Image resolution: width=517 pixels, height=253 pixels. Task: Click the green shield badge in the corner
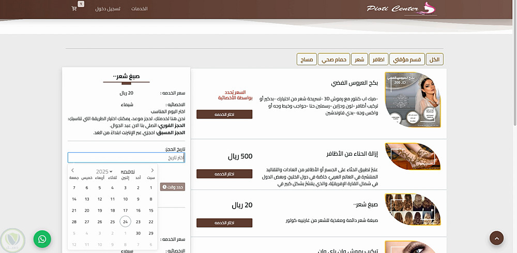pyautogui.click(x=12, y=241)
